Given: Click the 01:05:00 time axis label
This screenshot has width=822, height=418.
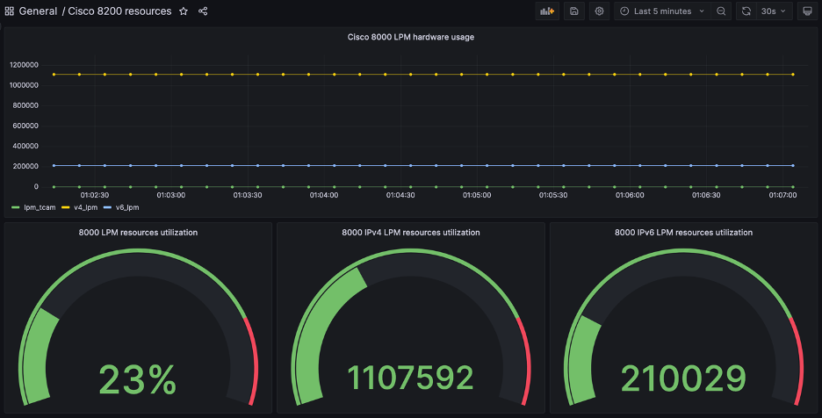Looking at the screenshot, I should coord(477,195).
